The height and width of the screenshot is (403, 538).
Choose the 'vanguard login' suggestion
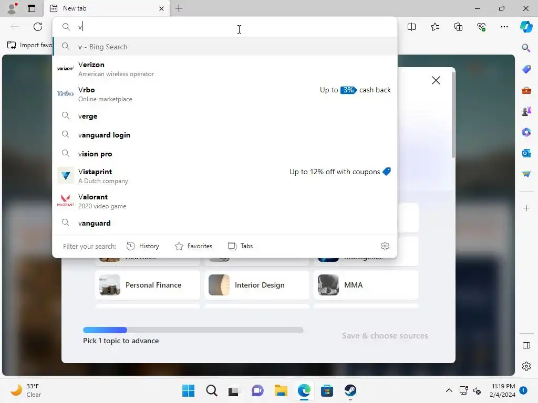tap(225, 135)
